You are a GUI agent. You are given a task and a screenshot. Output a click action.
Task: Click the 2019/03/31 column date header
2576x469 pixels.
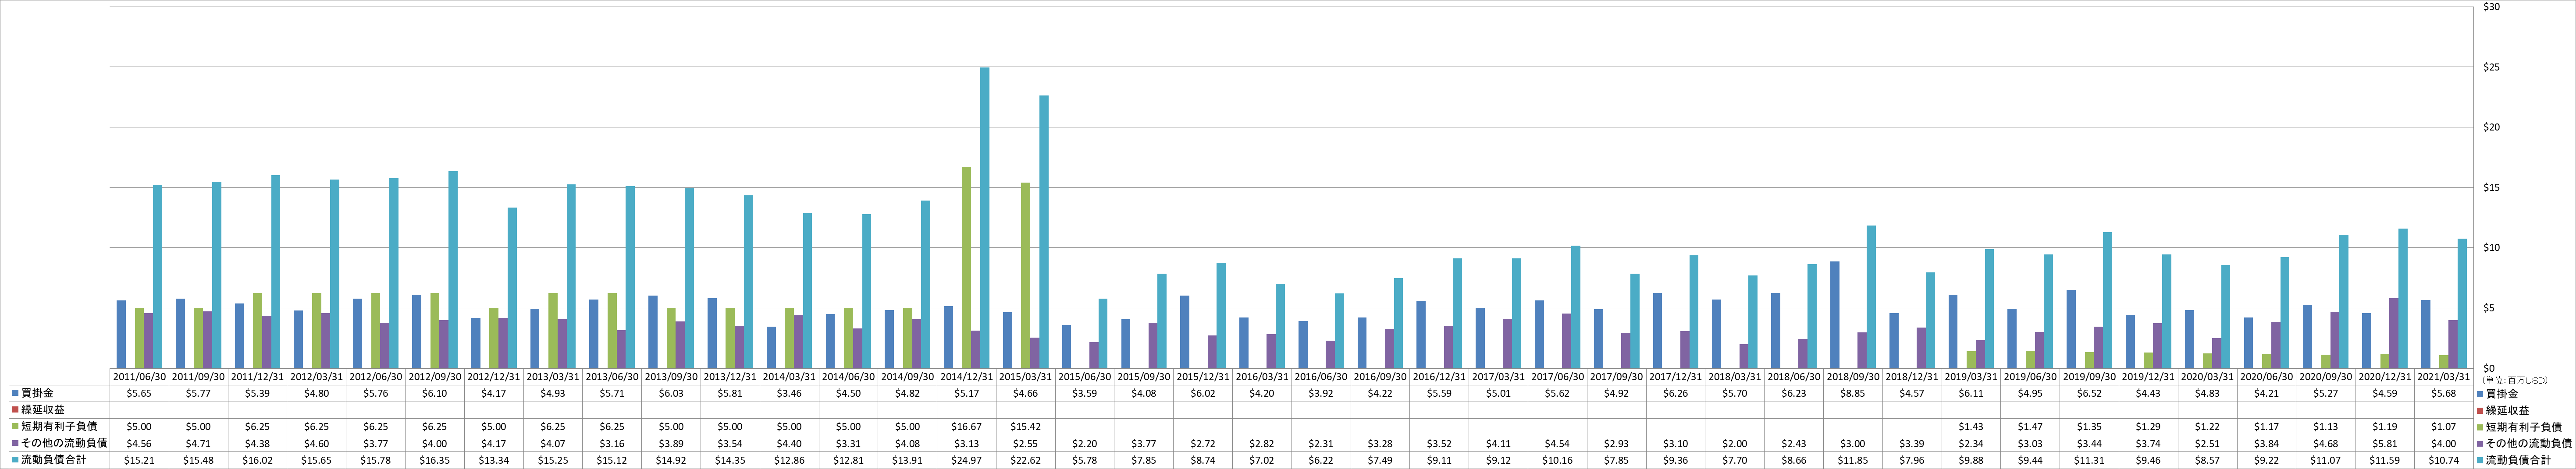click(1971, 377)
